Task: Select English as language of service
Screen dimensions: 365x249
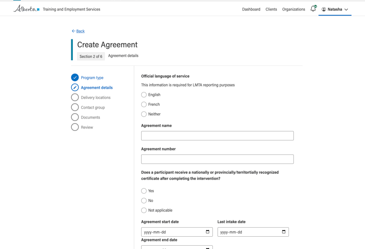Action: coord(144,95)
